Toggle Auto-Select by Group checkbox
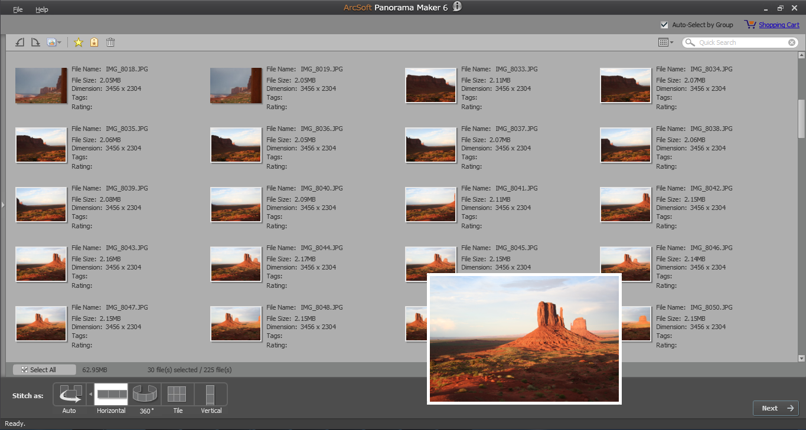806x430 pixels. coord(664,25)
